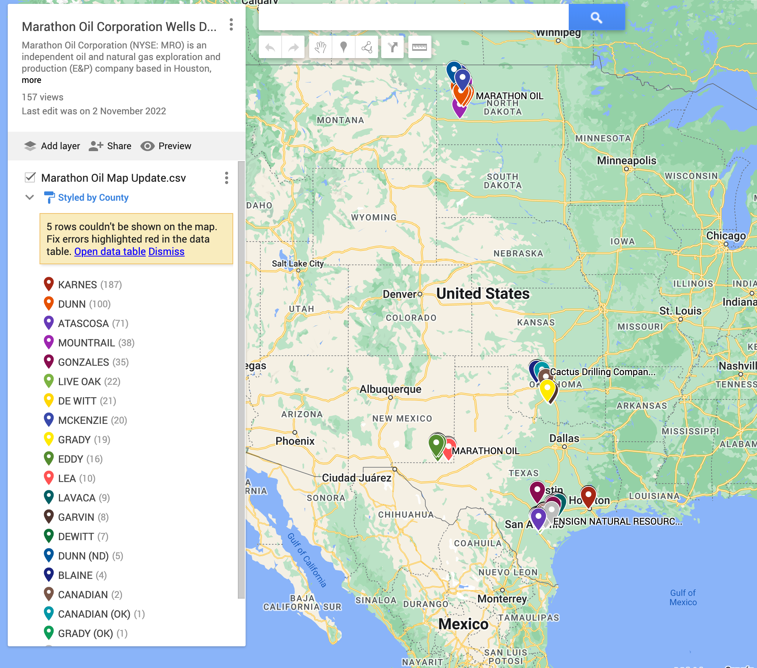Viewport: 757px width, 668px height.
Task: Select the hand pan tool
Action: [x=320, y=46]
